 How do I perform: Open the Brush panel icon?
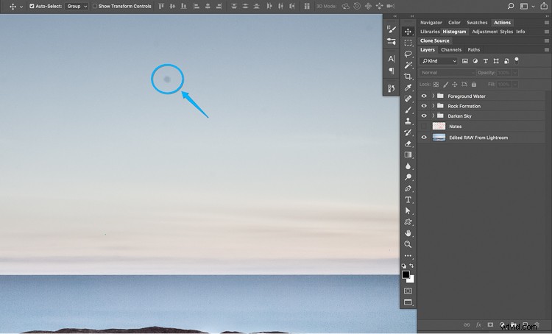point(391,29)
